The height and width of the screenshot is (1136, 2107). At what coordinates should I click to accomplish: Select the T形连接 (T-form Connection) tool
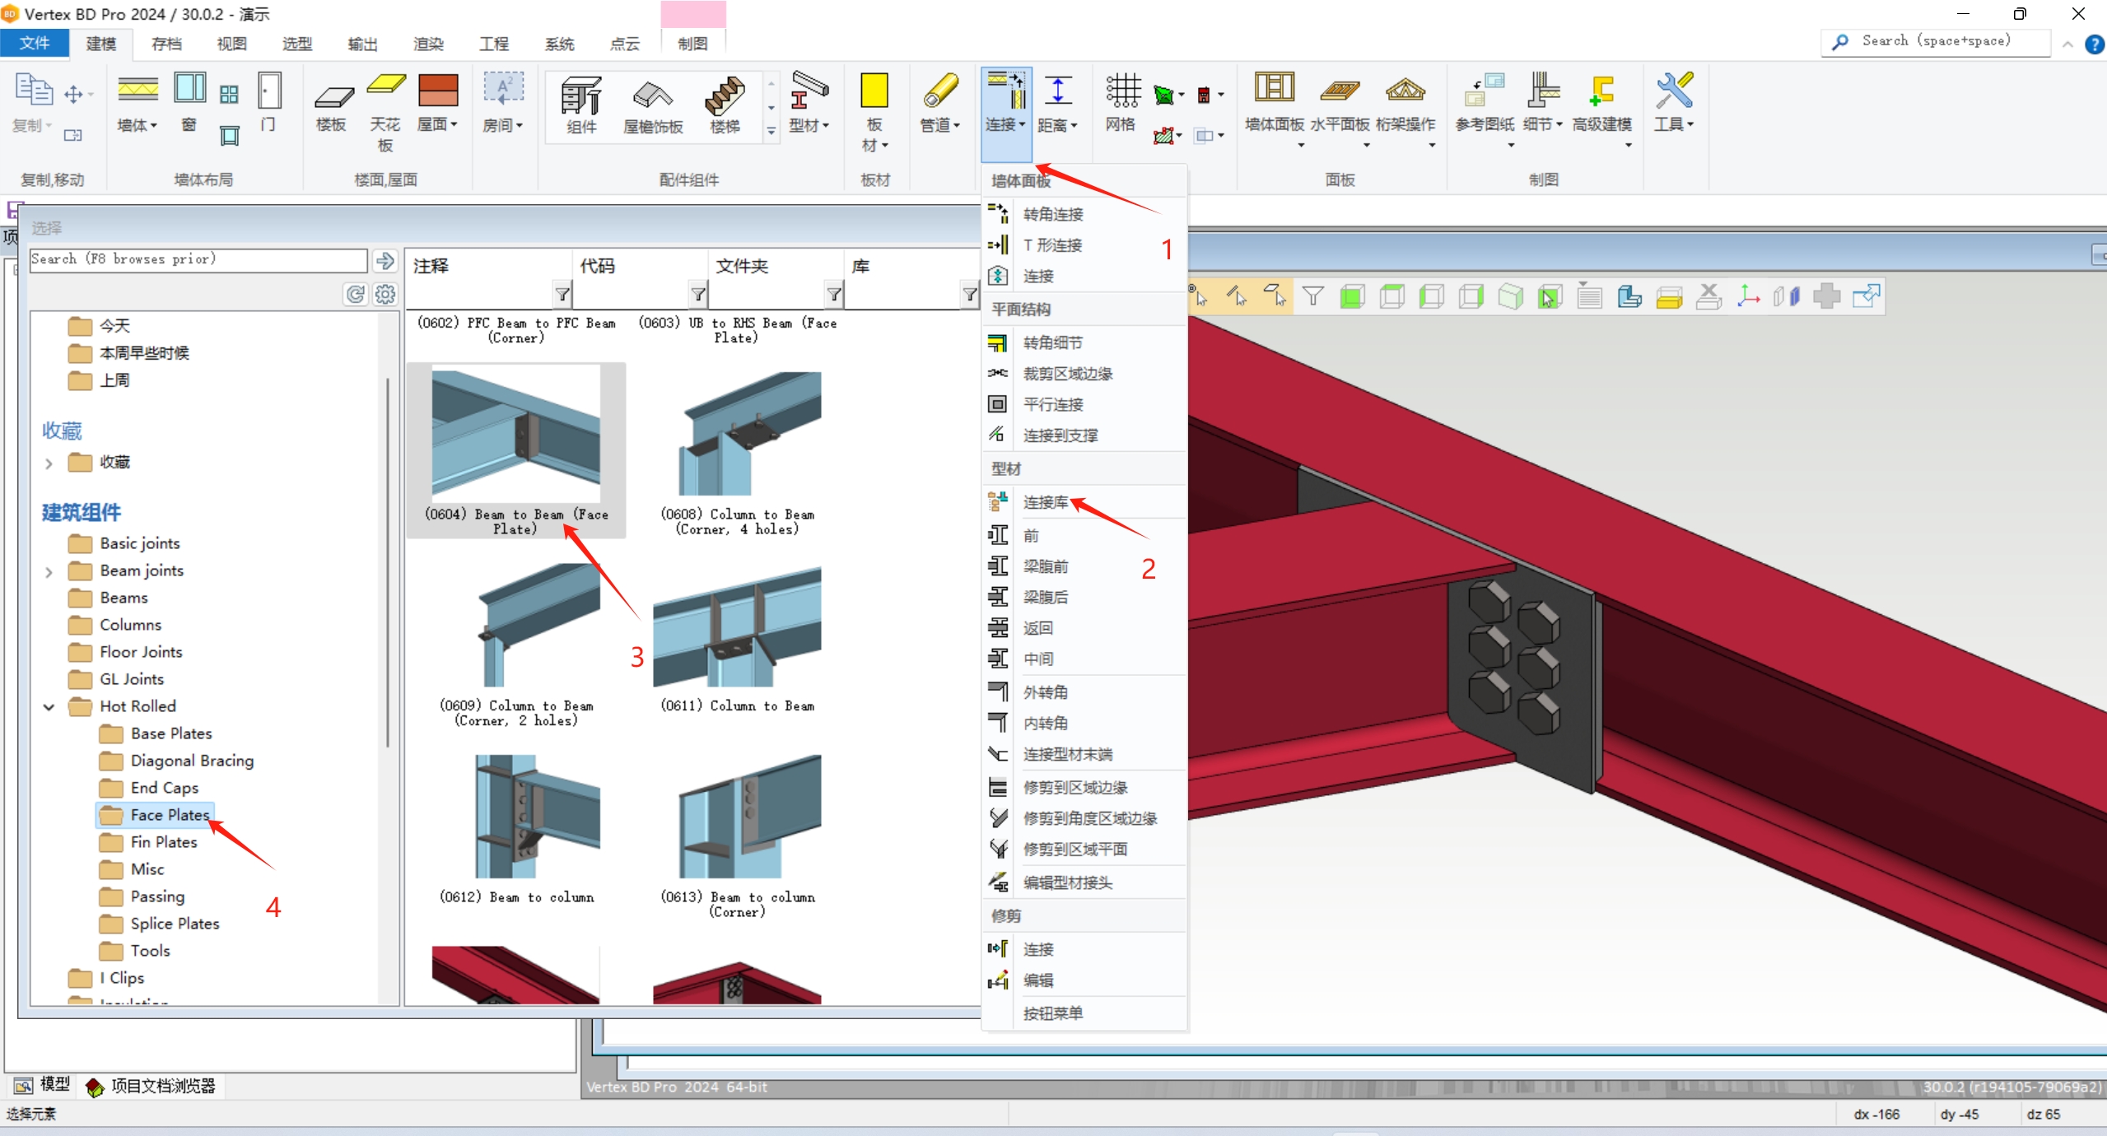click(x=1054, y=244)
